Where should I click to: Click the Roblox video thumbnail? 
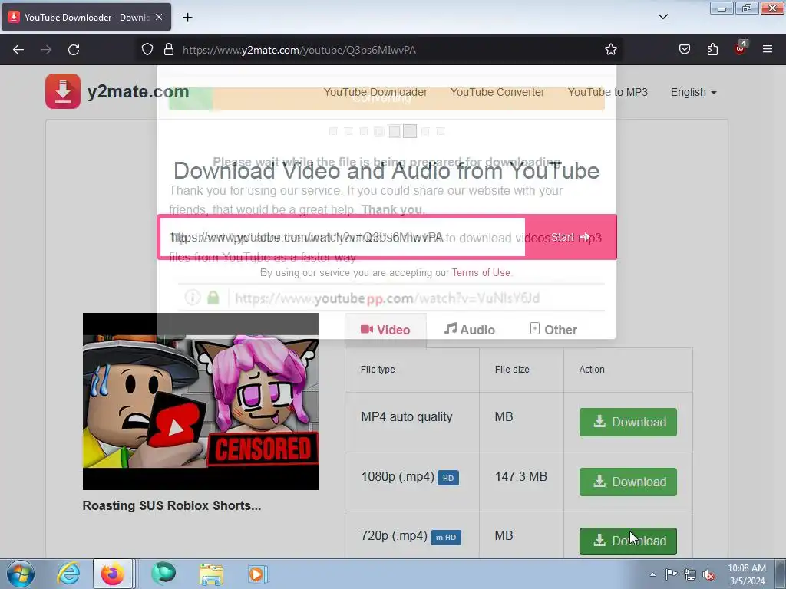click(200, 401)
